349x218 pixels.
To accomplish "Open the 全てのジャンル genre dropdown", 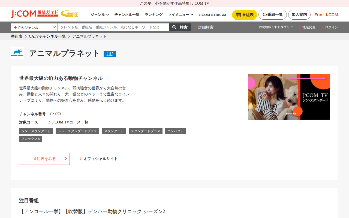I will pos(34,27).
